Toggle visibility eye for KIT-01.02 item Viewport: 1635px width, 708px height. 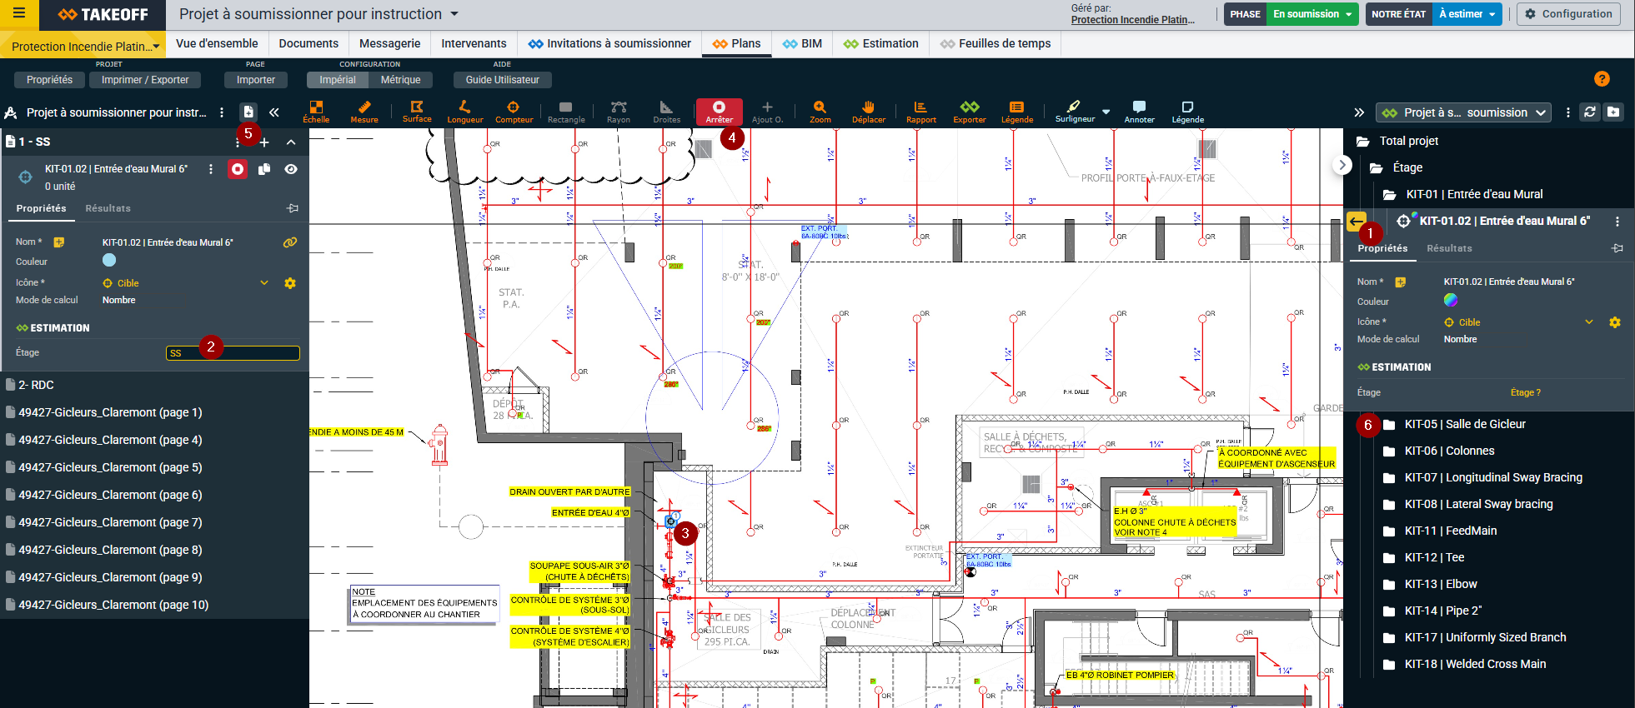point(291,169)
